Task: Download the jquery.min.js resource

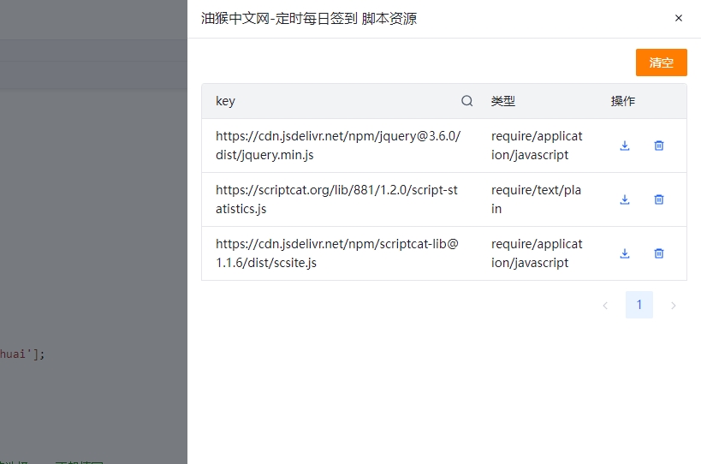Action: click(625, 146)
